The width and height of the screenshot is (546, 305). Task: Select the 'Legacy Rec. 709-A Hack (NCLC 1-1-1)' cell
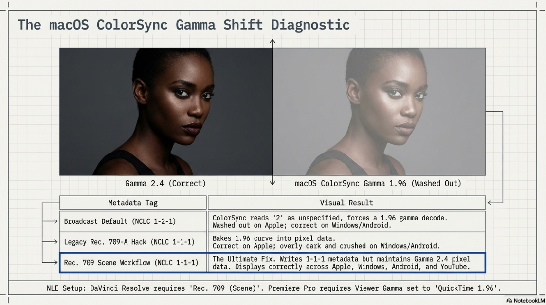[133, 242]
